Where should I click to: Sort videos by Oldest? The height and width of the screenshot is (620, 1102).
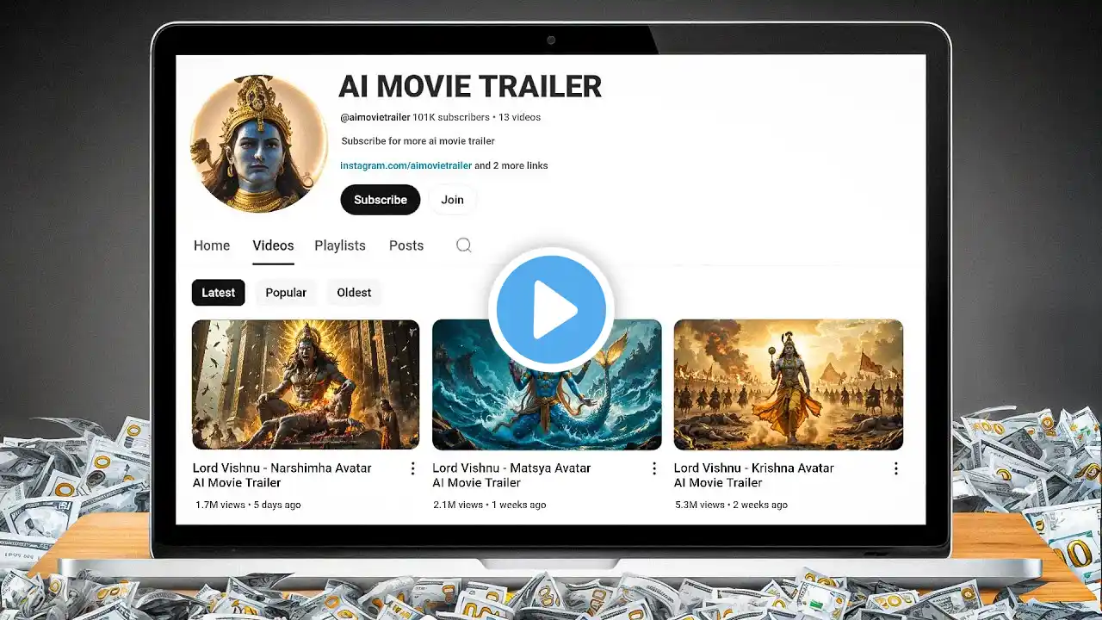pos(354,293)
